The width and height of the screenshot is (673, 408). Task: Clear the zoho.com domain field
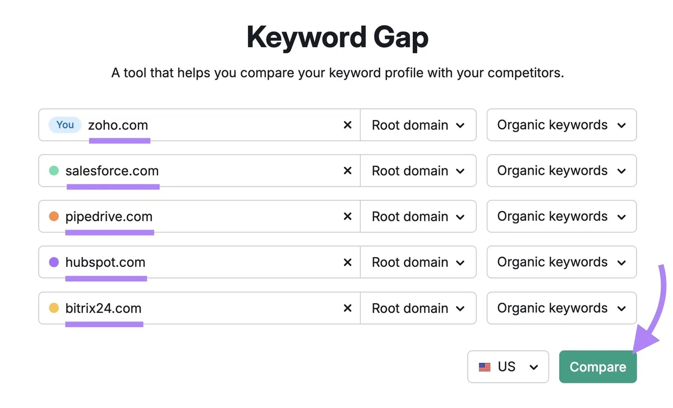click(348, 125)
